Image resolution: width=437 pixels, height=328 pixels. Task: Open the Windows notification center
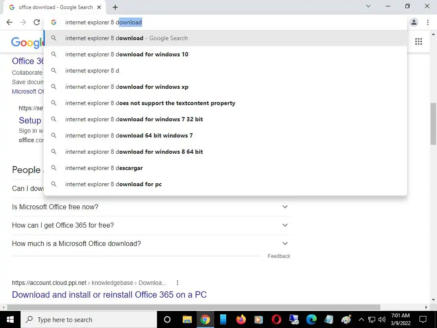pos(423,319)
